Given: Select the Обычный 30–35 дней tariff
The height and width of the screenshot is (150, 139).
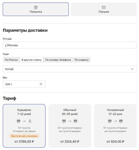Looking at the screenshot, I should pos(70,126).
